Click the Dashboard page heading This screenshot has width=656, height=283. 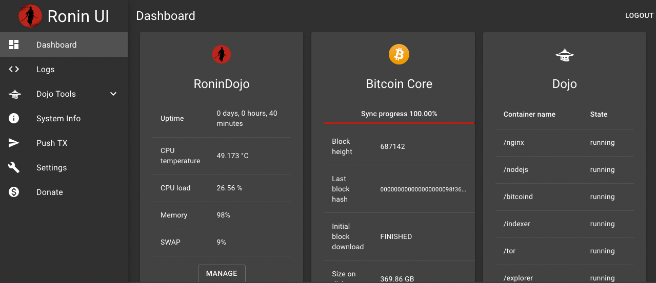tap(166, 16)
